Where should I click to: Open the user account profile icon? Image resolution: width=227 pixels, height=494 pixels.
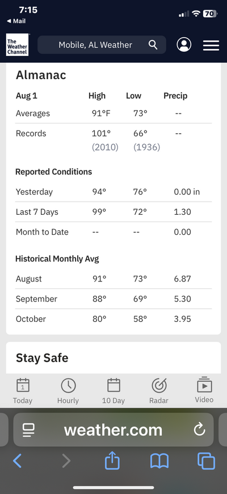click(x=184, y=45)
